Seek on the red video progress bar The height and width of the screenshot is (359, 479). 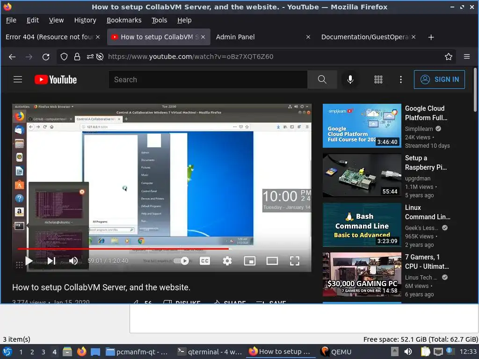[162, 249]
